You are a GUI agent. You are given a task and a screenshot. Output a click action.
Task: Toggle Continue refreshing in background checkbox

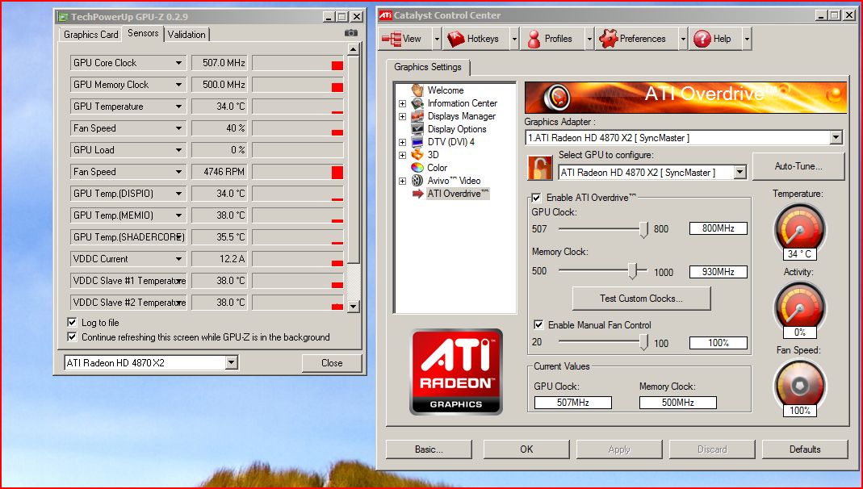[x=72, y=336]
